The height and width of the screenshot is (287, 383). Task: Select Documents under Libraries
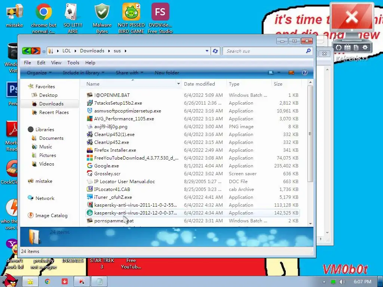[x=51, y=138]
